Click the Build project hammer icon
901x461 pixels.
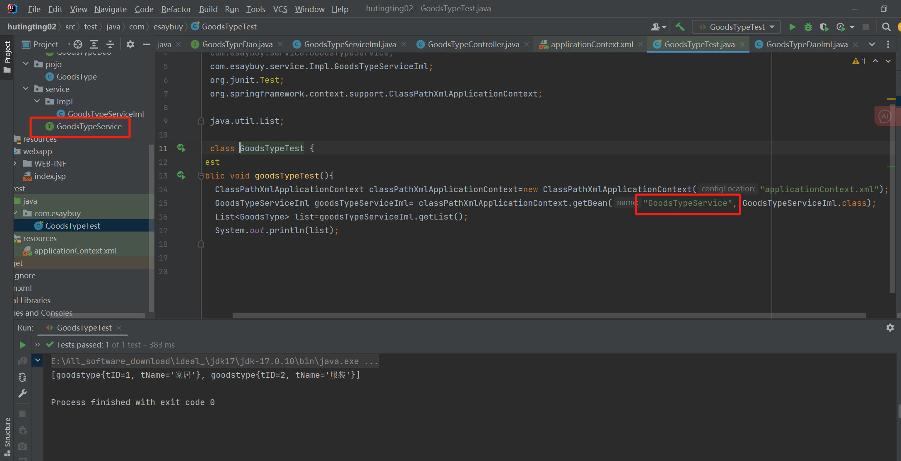pyautogui.click(x=680, y=27)
